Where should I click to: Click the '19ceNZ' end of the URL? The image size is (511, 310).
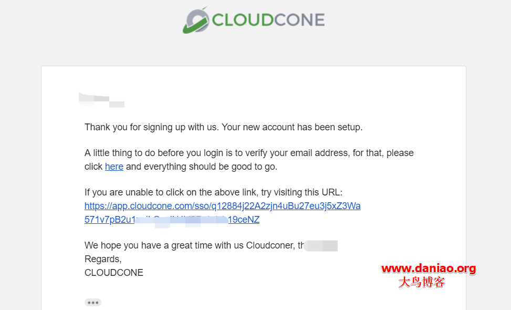tap(244, 220)
